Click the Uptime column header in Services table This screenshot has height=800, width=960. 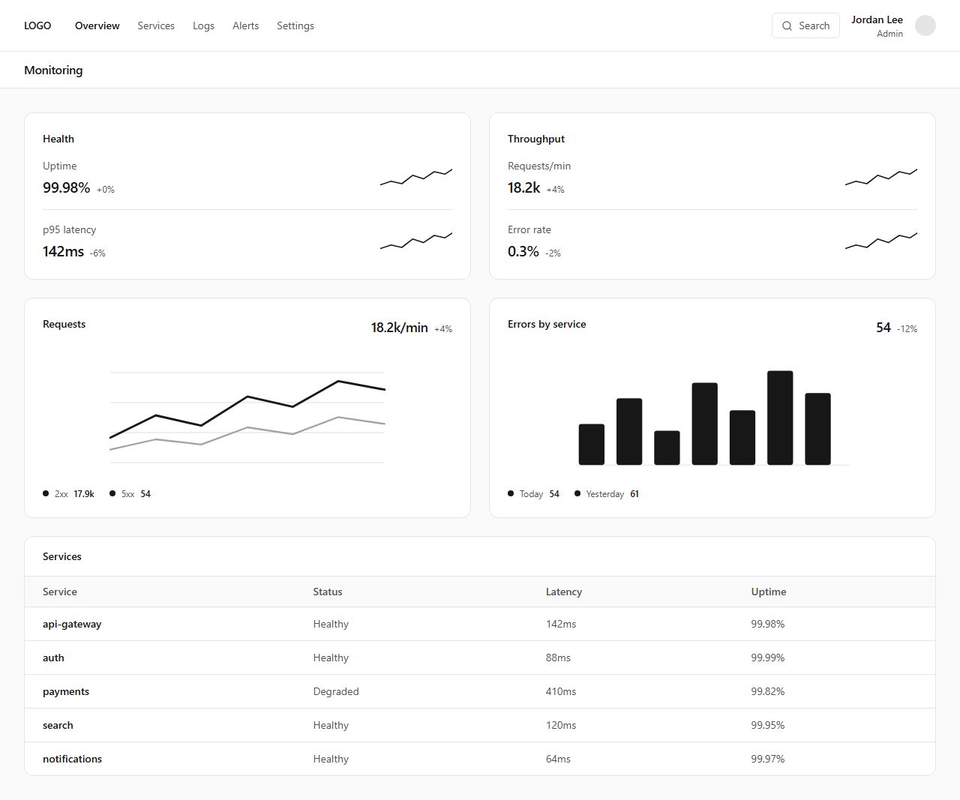(x=769, y=592)
